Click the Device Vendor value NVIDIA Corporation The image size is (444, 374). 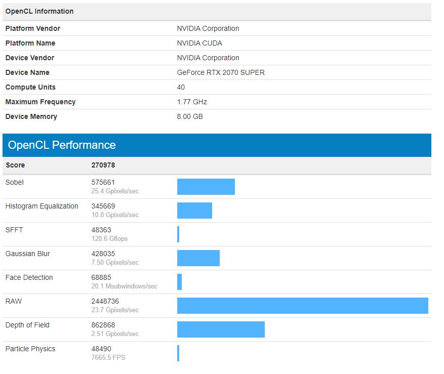(x=208, y=58)
